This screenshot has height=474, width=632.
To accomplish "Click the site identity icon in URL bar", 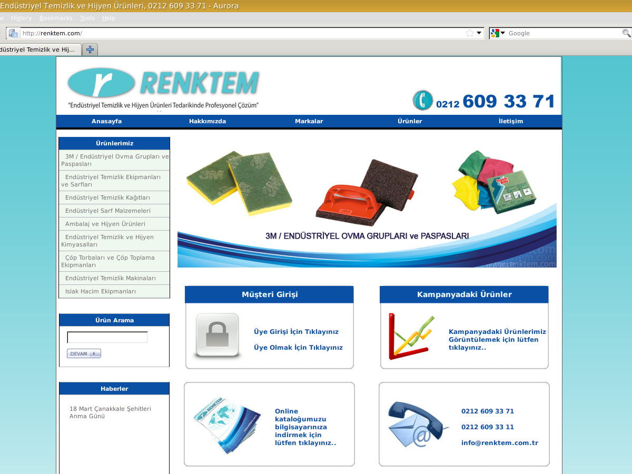I will (x=13, y=33).
